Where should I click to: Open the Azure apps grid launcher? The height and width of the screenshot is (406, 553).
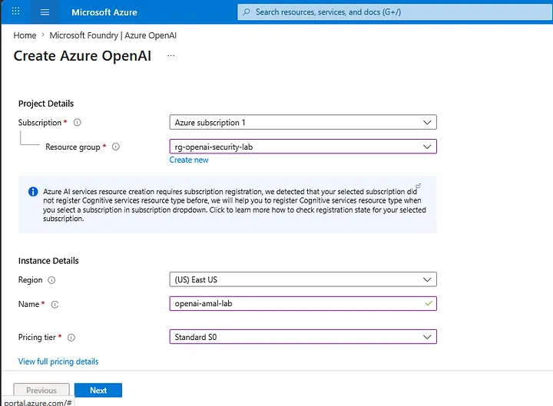pos(15,12)
